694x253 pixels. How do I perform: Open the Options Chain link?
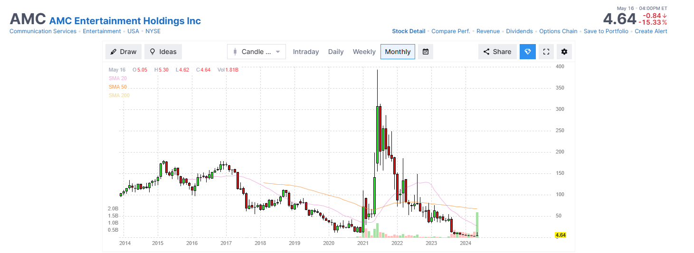(x=558, y=31)
